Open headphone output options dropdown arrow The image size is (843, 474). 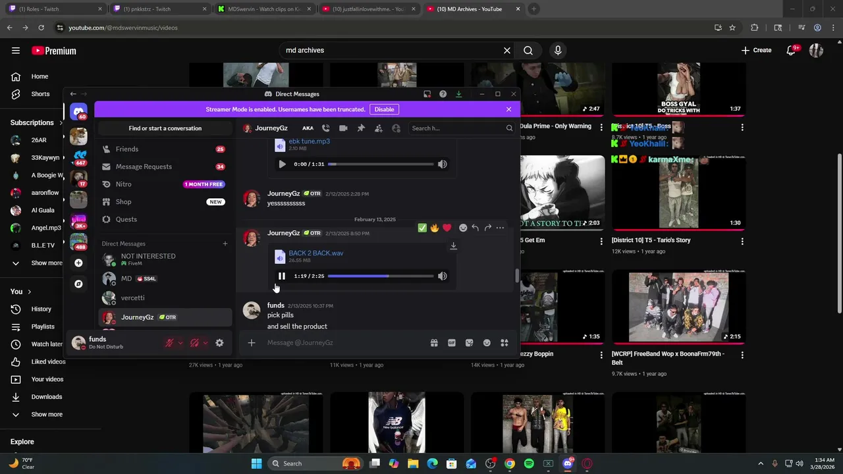coord(205,342)
